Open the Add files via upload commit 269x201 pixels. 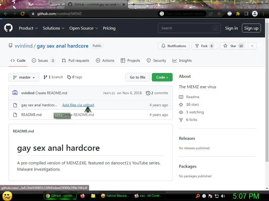coord(78,105)
